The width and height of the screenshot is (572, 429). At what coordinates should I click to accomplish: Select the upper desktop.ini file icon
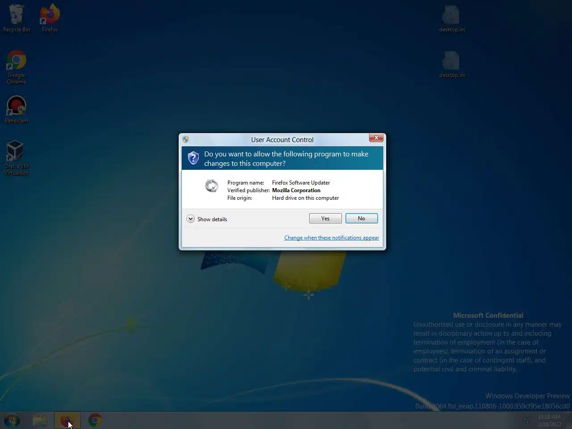tap(452, 18)
